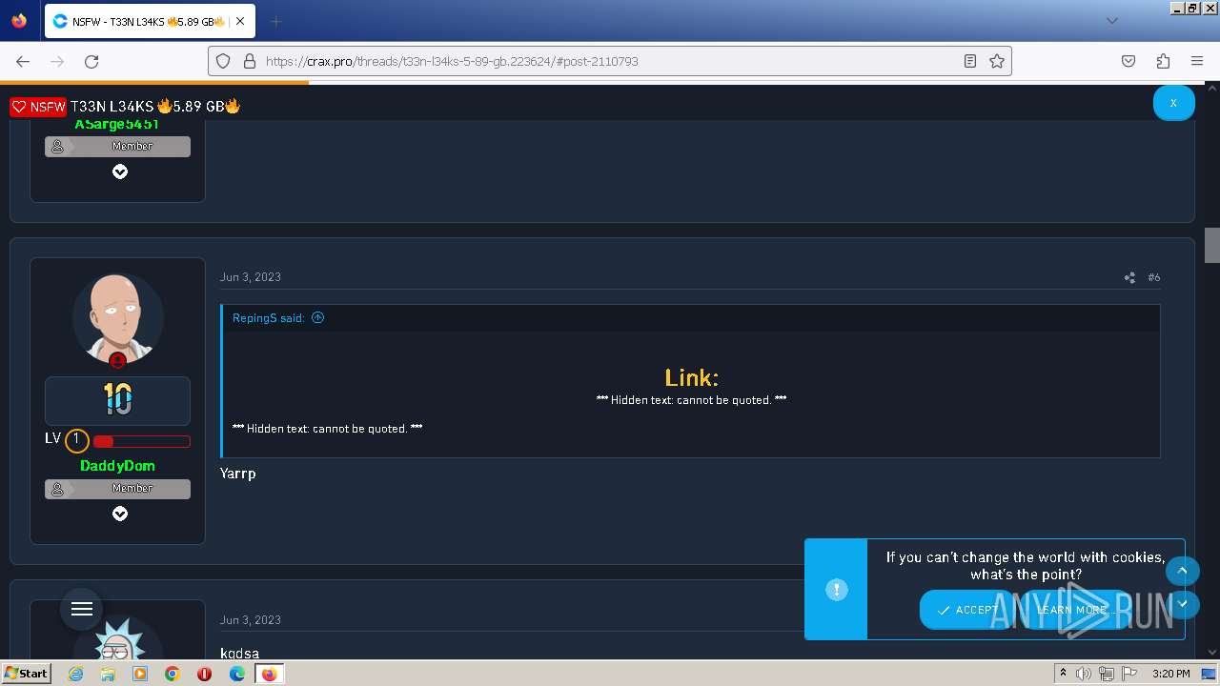Click the page vertical scrollbar thumb

[x=1211, y=245]
